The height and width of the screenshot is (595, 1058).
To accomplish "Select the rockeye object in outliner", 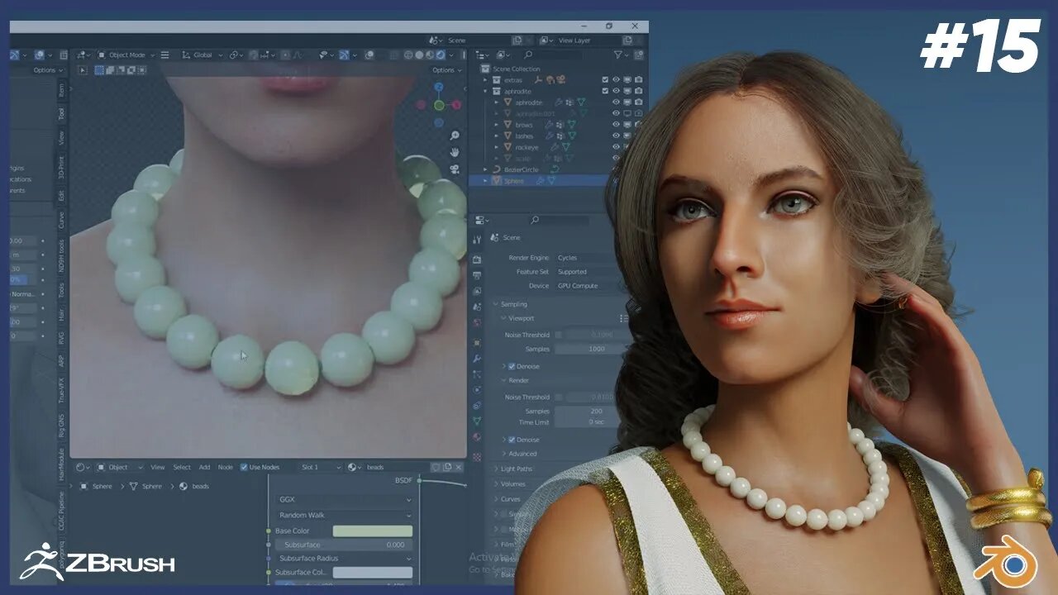I will coord(527,147).
